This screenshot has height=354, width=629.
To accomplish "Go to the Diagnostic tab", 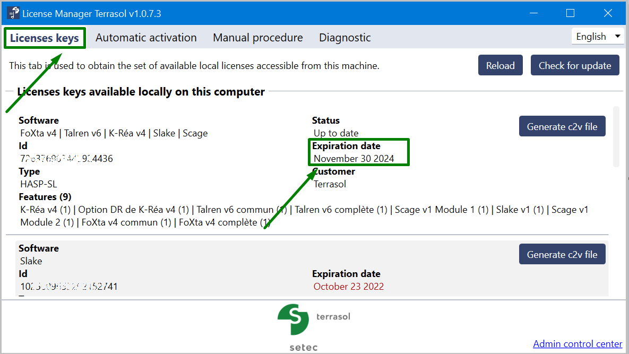I will pos(345,38).
